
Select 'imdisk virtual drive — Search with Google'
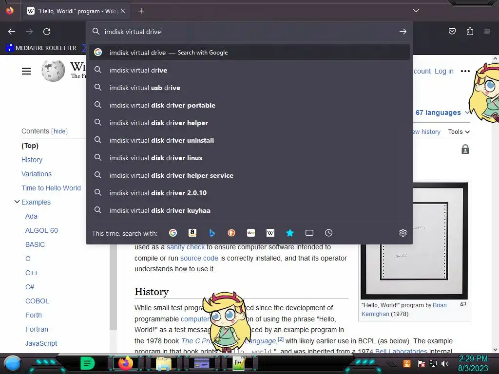(249, 53)
